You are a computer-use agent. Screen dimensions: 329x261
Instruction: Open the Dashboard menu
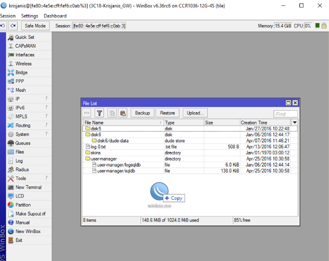click(55, 16)
